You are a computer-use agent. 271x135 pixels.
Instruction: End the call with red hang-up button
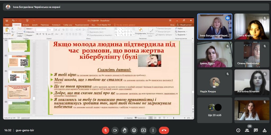click(x=164, y=130)
